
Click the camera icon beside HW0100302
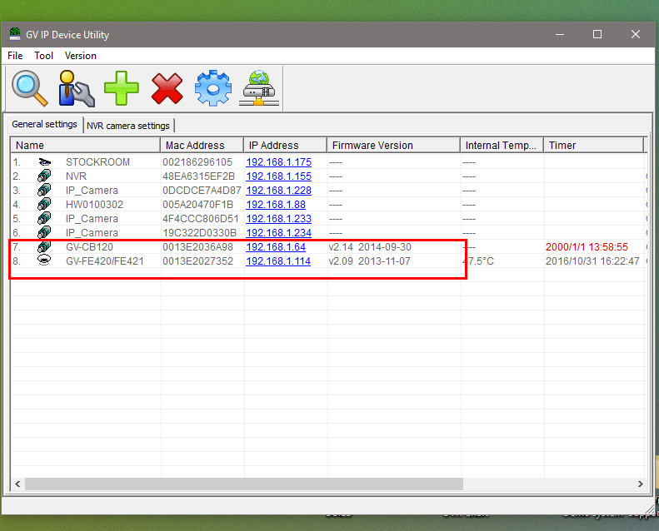(x=44, y=205)
